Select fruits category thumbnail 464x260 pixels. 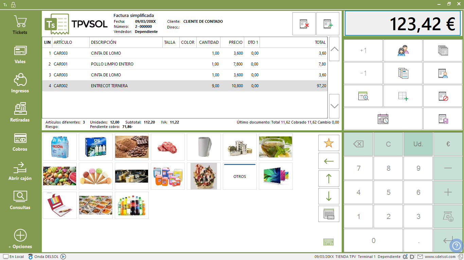[x=60, y=176]
